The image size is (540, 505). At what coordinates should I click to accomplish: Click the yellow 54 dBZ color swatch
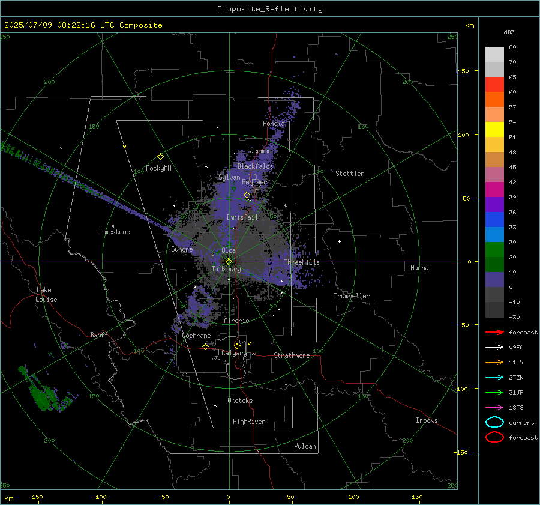(494, 129)
